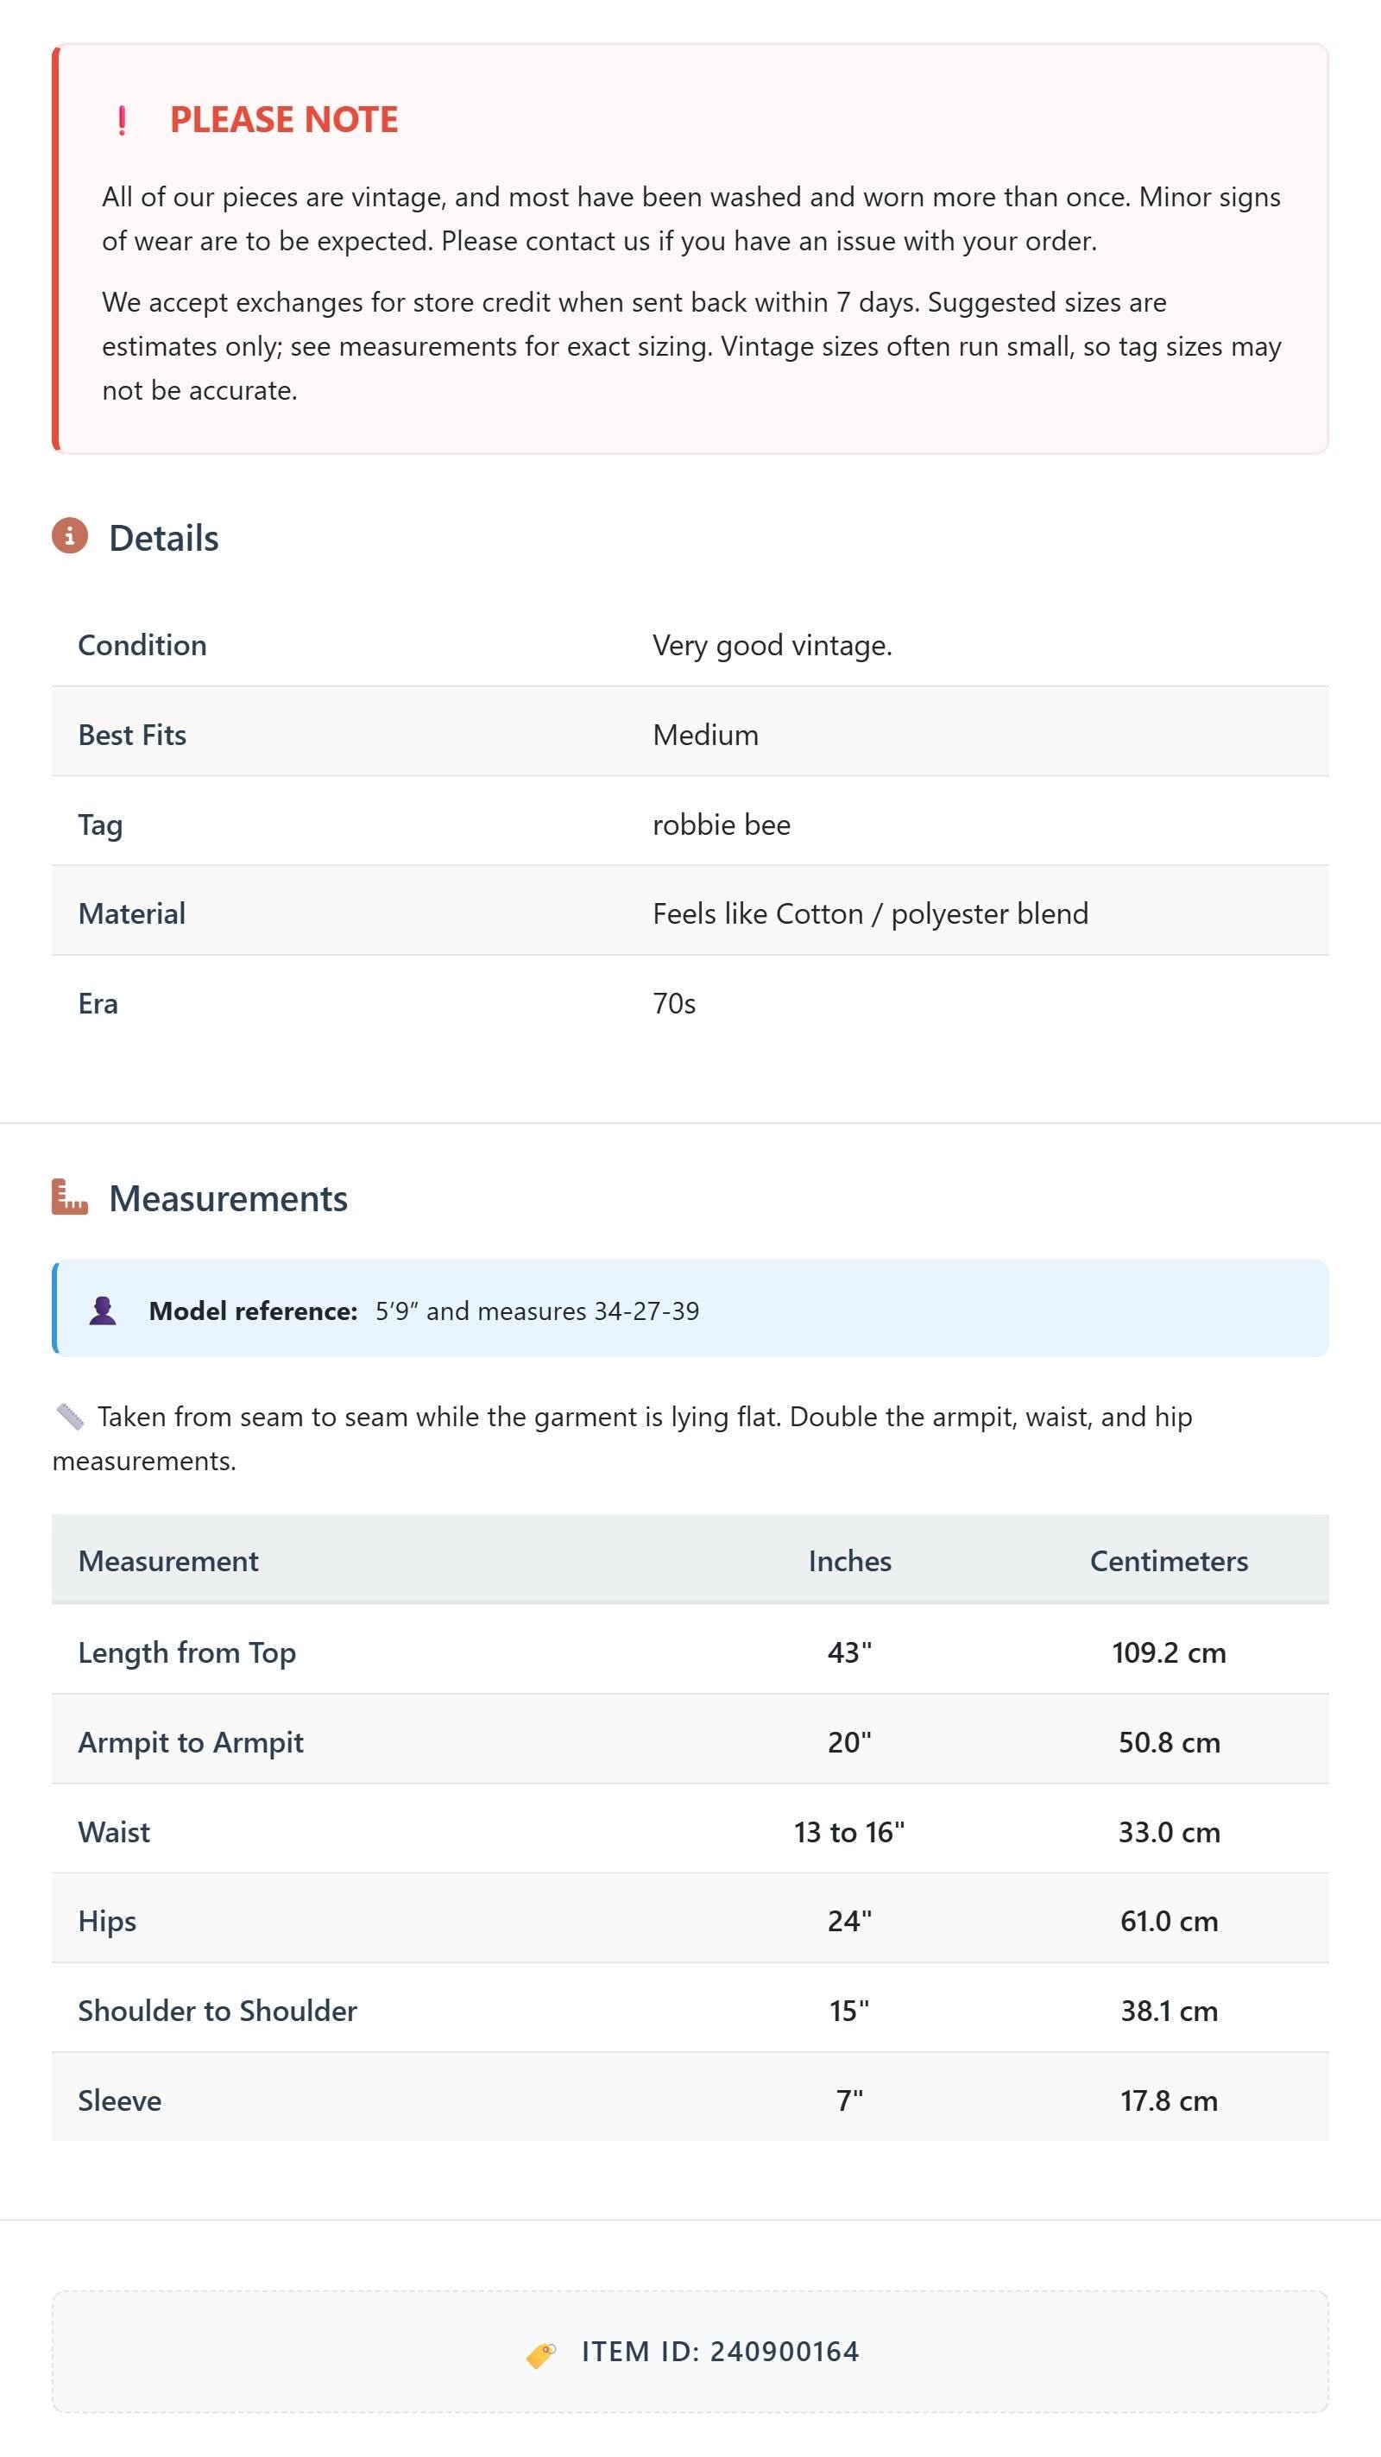Image resolution: width=1381 pixels, height=2457 pixels.
Task: Click the small ruler emoji before 'Taken from seam'
Action: coord(70,1417)
